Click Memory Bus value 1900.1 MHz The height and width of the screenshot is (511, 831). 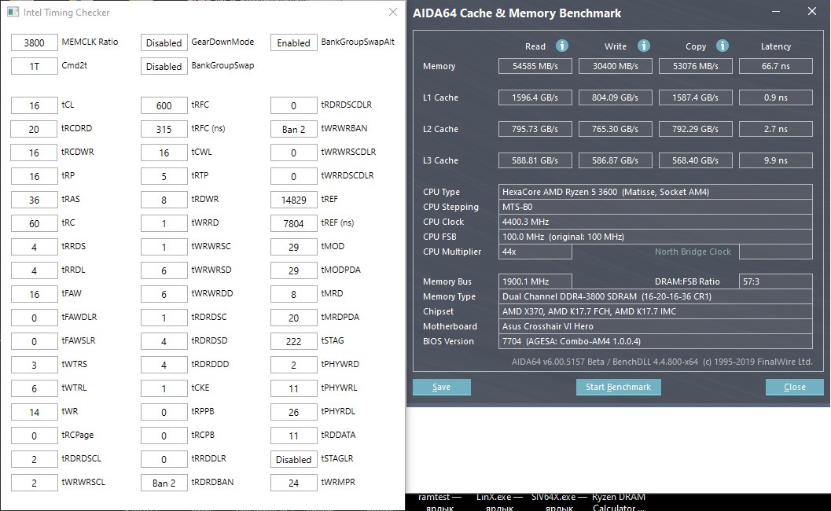(535, 281)
